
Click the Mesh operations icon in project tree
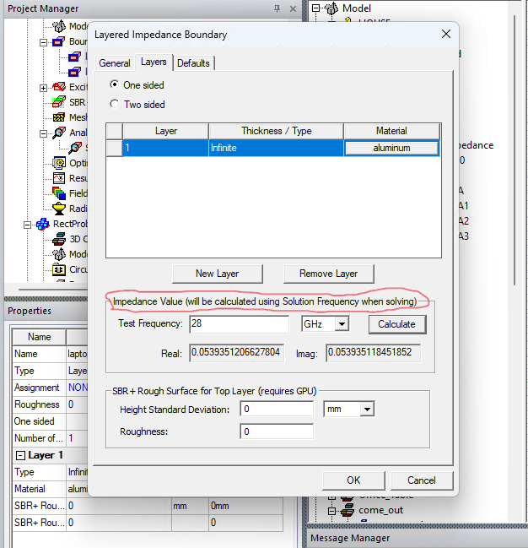[59, 117]
